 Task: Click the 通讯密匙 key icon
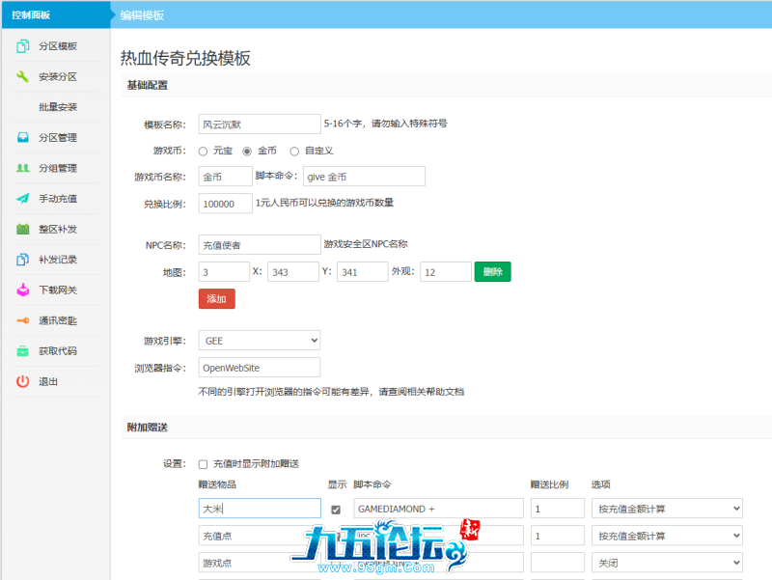coord(22,320)
